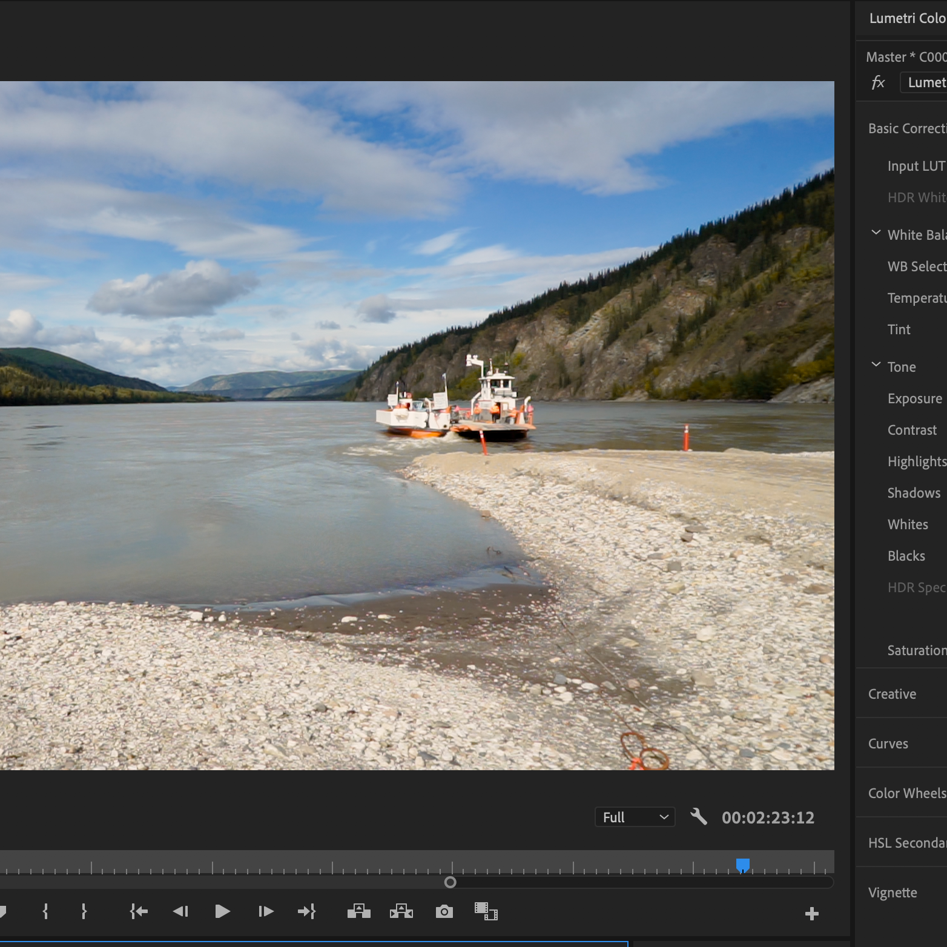Click the Highlights label

tap(917, 461)
